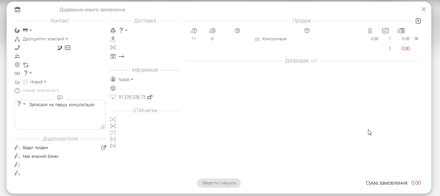Click the comment speech bubble icon
The height and width of the screenshot is (196, 440).
click(60, 98)
